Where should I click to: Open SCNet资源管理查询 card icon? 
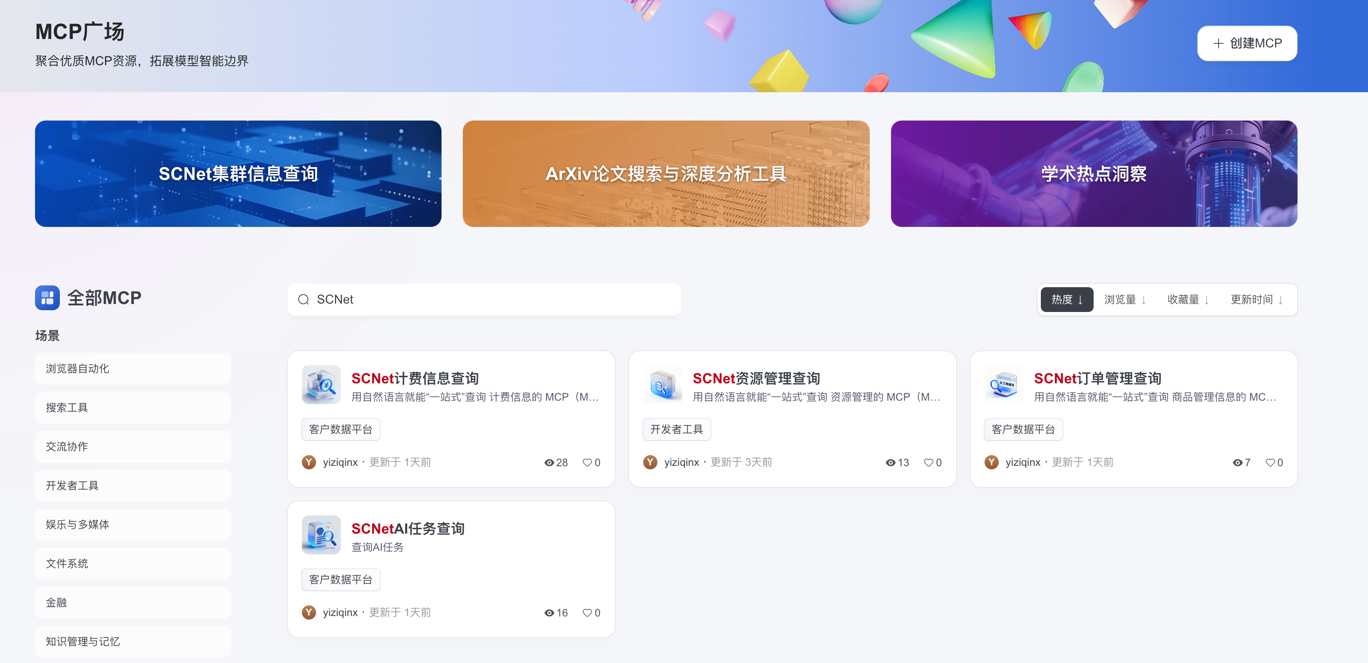coord(662,385)
